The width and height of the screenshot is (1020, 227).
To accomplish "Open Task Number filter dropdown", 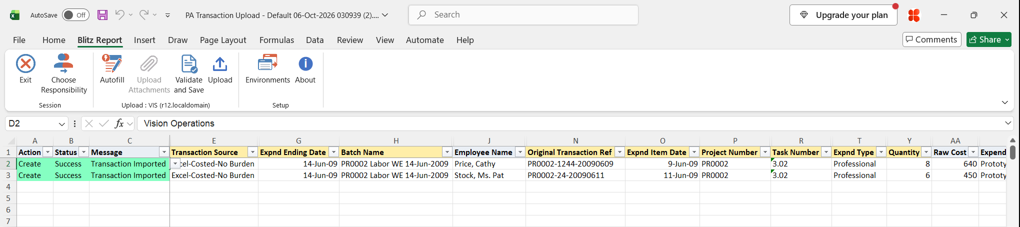I will pos(826,152).
